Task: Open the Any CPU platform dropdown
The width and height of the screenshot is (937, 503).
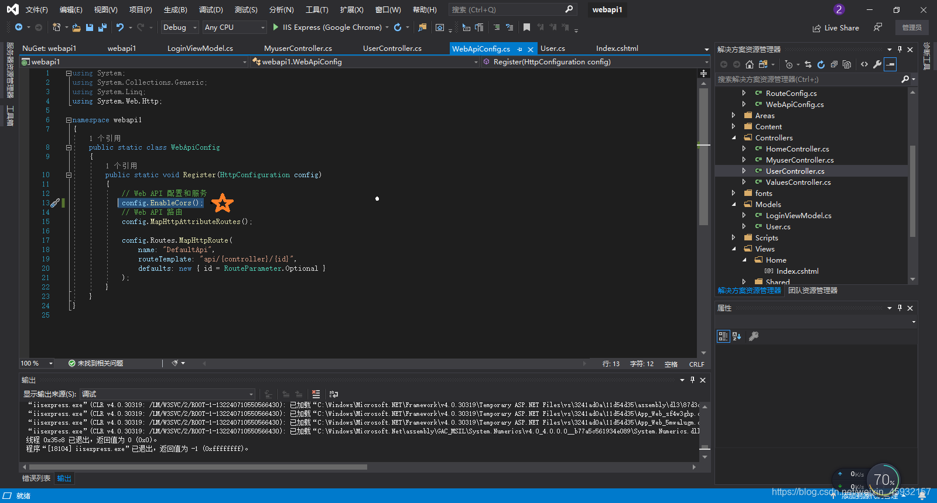Action: pyautogui.click(x=234, y=27)
